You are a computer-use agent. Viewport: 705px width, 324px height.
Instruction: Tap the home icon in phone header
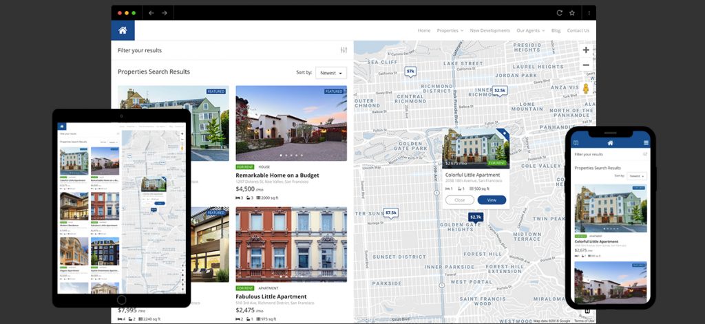pyautogui.click(x=610, y=143)
